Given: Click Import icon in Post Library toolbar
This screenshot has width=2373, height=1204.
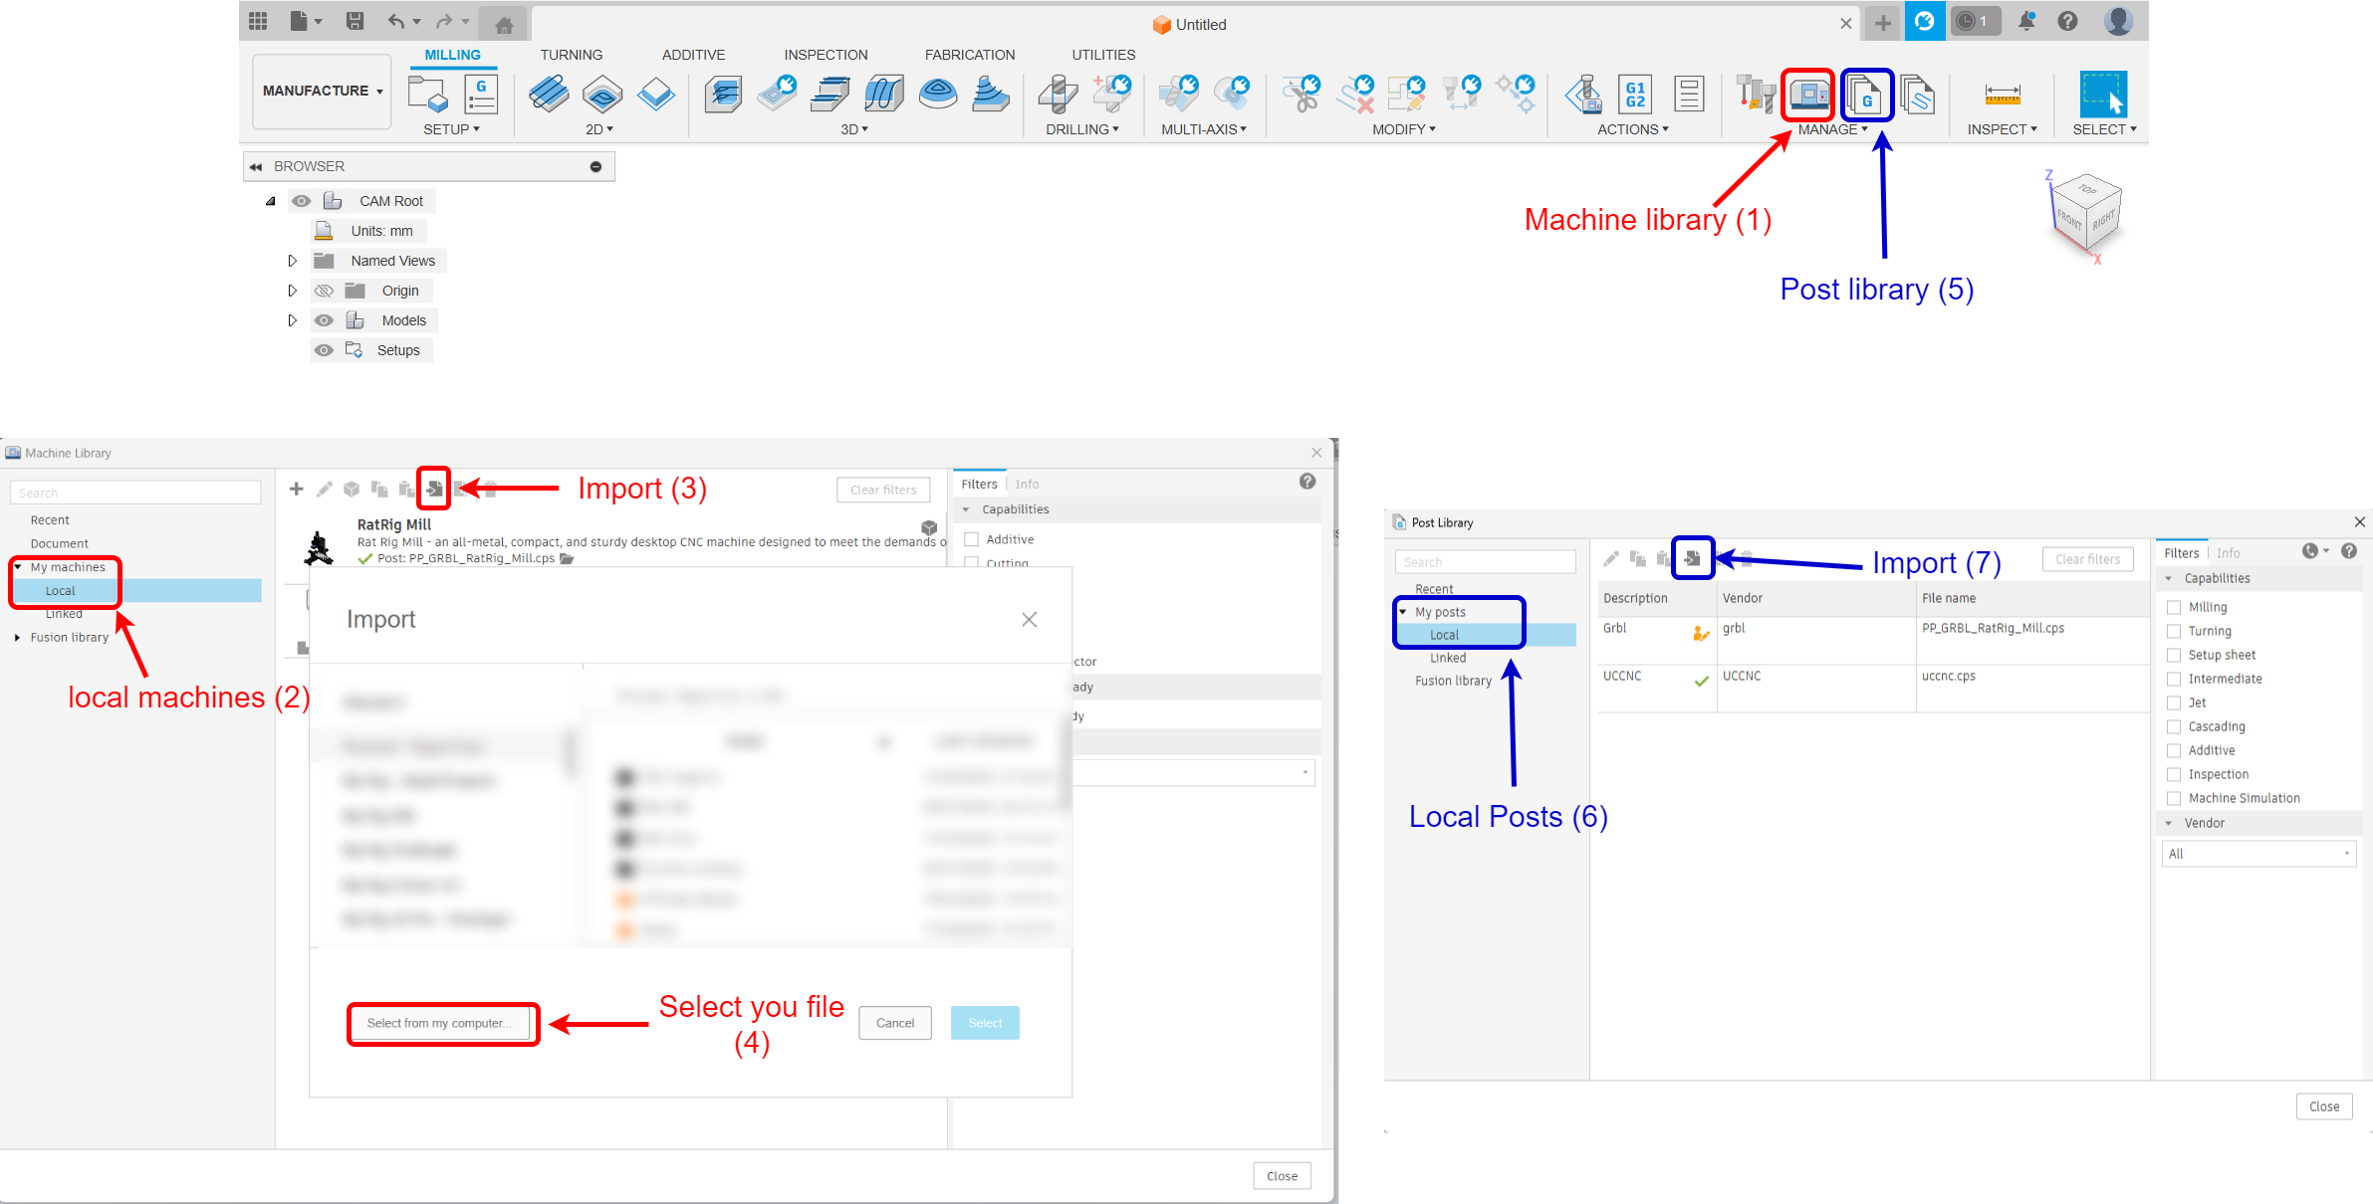Looking at the screenshot, I should (1692, 558).
